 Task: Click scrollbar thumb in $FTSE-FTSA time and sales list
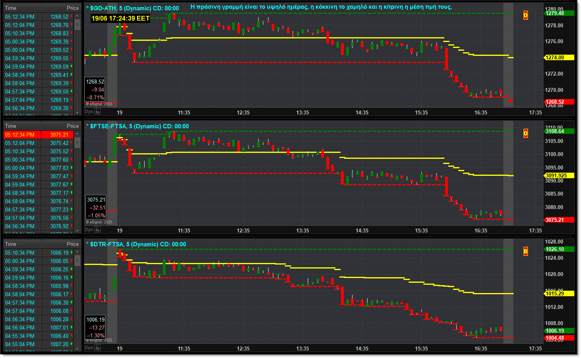point(77,143)
